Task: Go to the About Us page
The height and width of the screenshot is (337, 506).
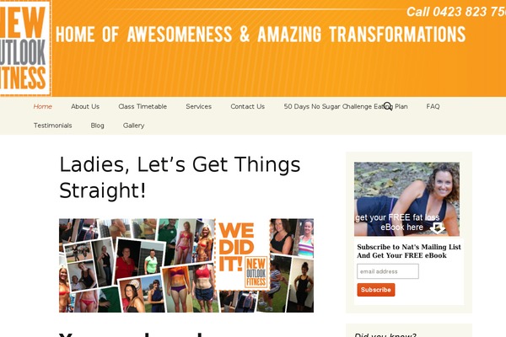Action: tap(85, 106)
